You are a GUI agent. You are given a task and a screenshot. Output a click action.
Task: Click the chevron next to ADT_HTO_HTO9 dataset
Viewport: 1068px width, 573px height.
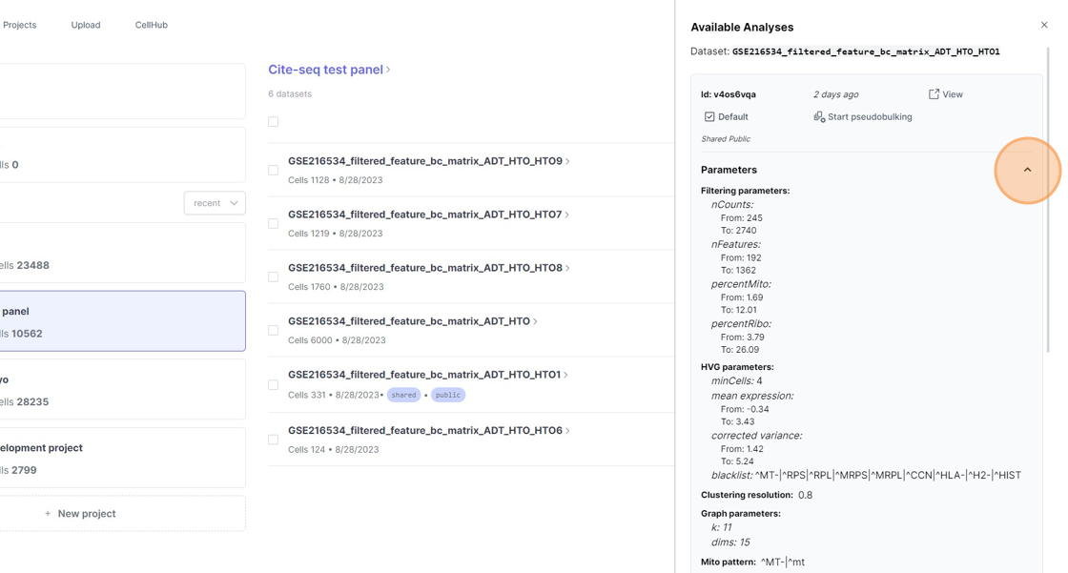coord(568,161)
